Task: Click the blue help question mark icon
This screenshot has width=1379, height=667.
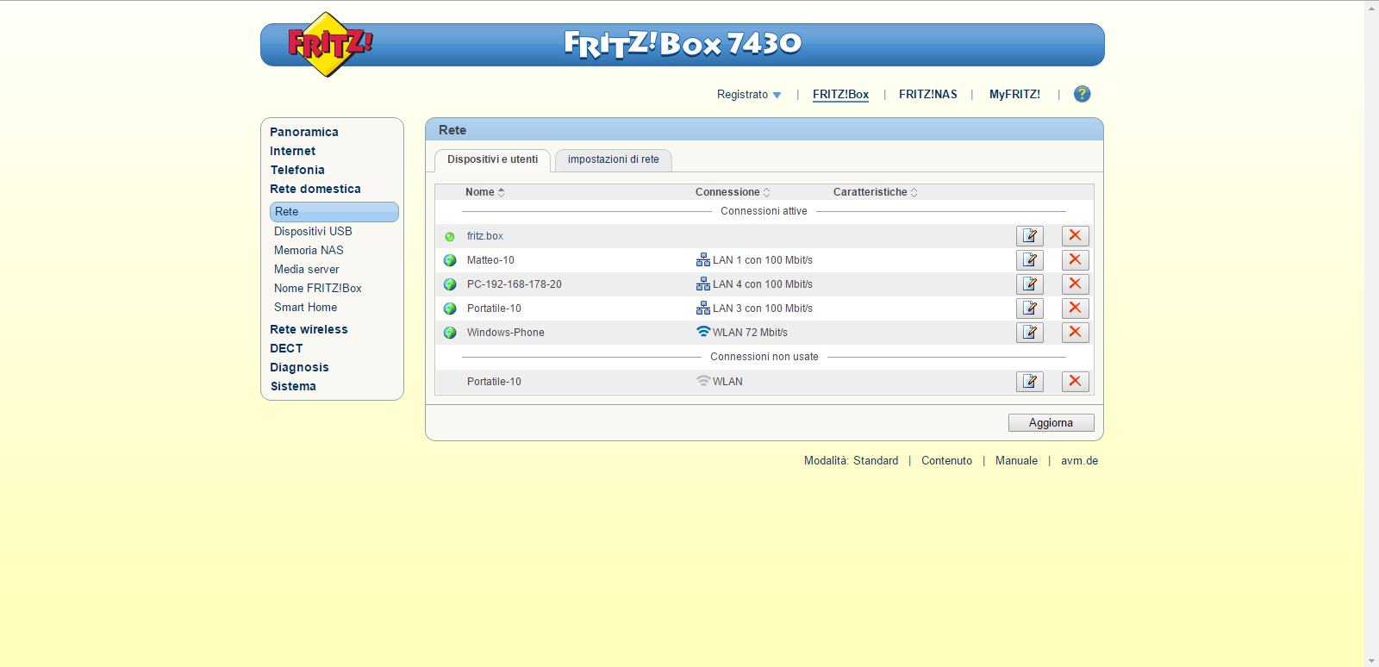Action: (1082, 94)
